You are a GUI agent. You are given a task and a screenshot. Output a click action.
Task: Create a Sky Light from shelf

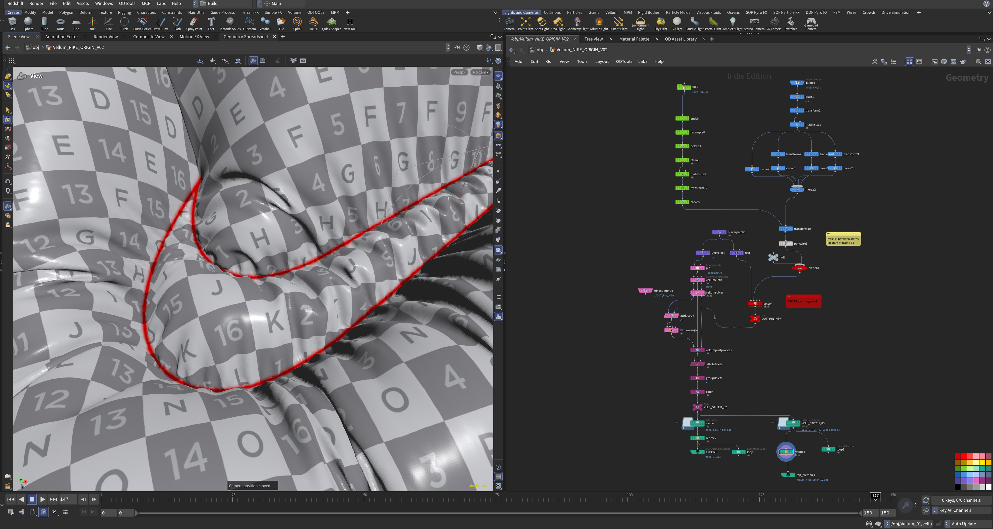click(x=660, y=23)
